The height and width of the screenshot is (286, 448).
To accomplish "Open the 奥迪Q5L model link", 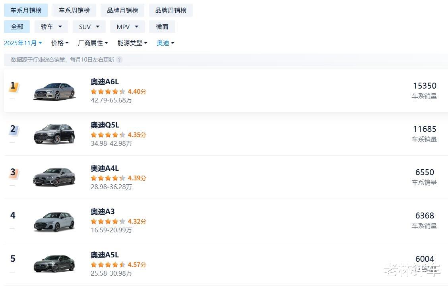I will 105,125.
